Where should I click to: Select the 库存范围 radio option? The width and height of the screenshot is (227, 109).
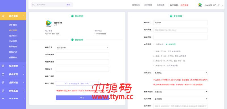(167, 44)
